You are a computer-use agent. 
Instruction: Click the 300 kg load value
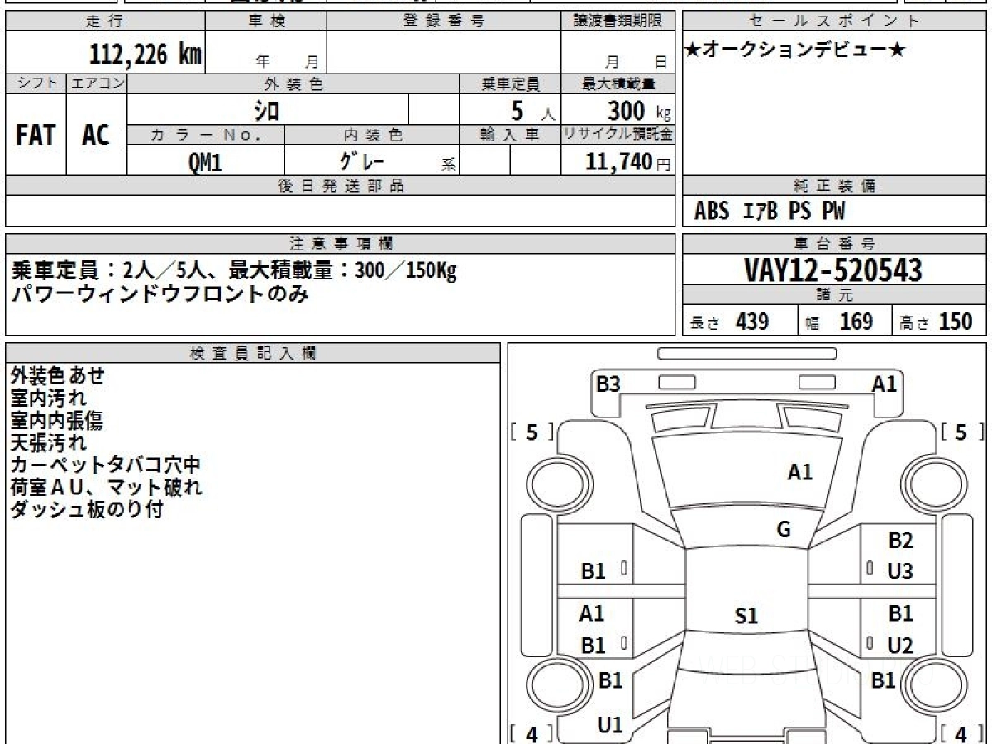[638, 110]
